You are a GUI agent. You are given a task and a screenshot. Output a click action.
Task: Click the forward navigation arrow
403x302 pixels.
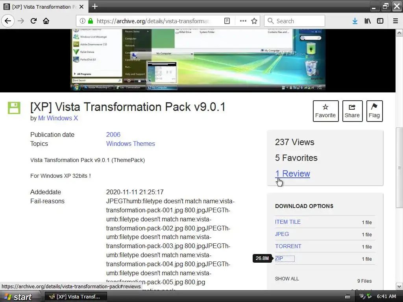pyautogui.click(x=21, y=21)
